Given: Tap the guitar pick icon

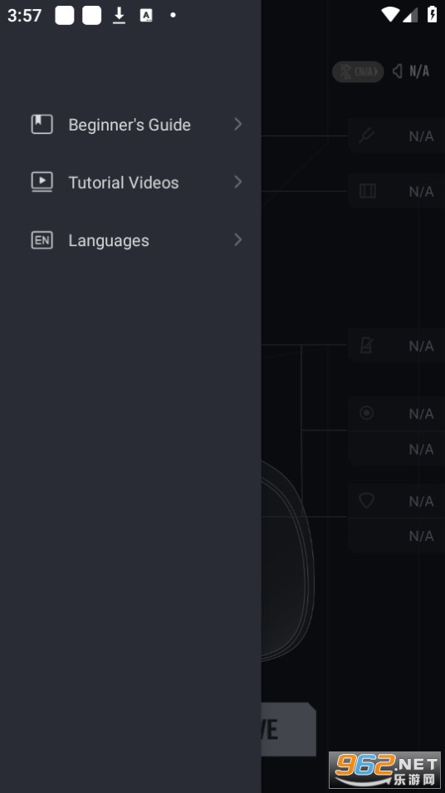Looking at the screenshot, I should (x=366, y=500).
